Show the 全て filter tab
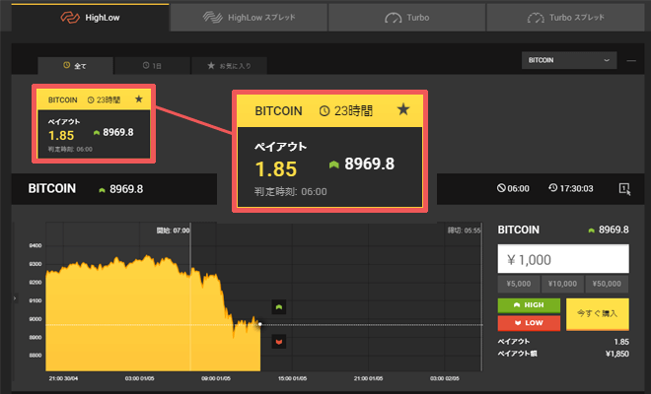Viewport: 651px width, 394px height. click(x=75, y=66)
